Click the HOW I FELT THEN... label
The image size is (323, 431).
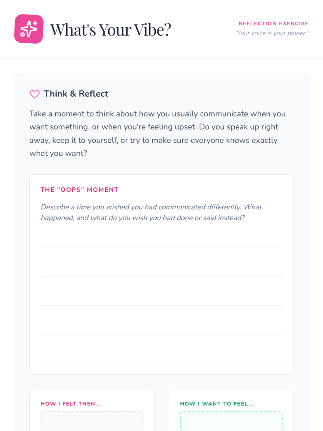[71, 404]
